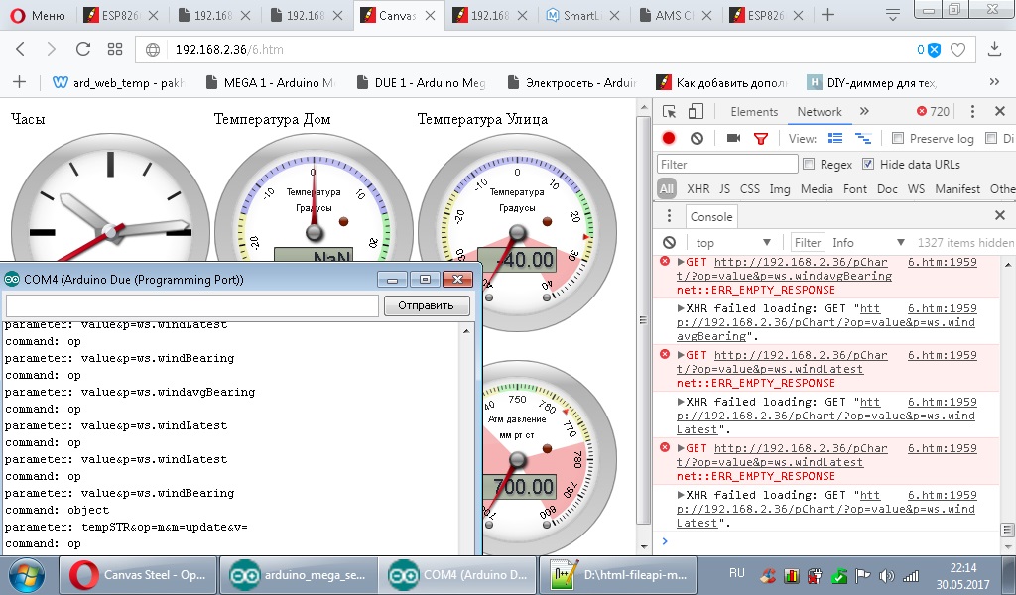Switch to the Elements tab in DevTools
The height and width of the screenshot is (595, 1016).
[754, 112]
